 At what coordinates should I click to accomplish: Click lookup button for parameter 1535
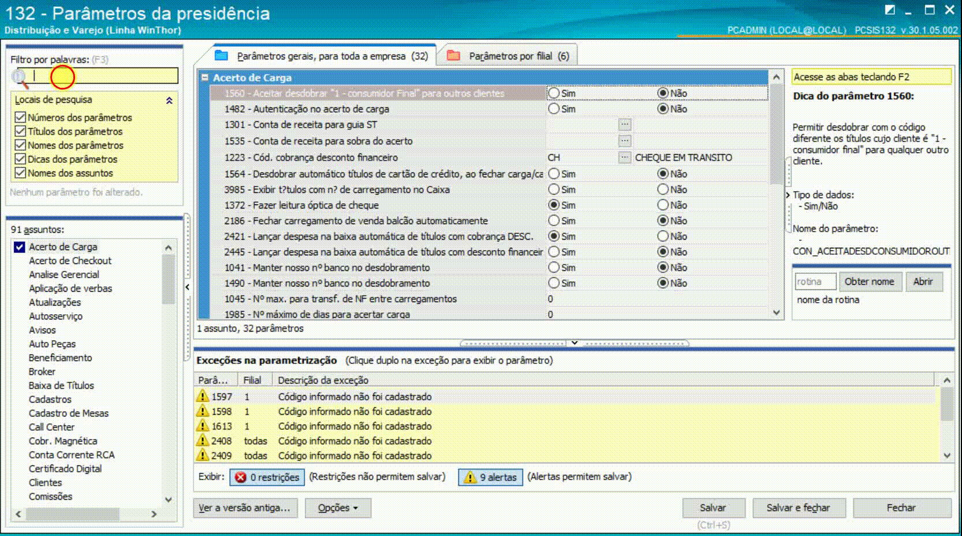coord(625,140)
